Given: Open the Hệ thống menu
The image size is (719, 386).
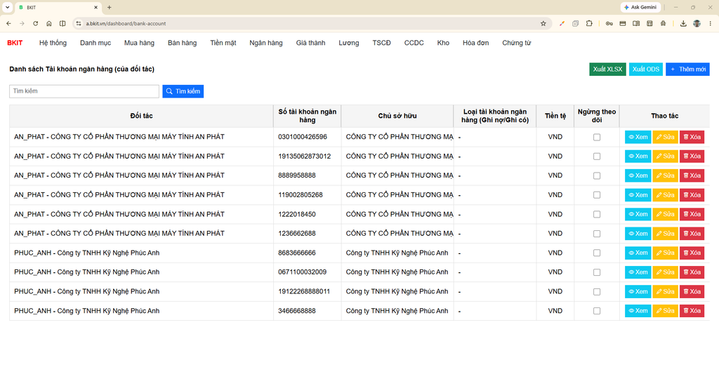Looking at the screenshot, I should [x=53, y=43].
